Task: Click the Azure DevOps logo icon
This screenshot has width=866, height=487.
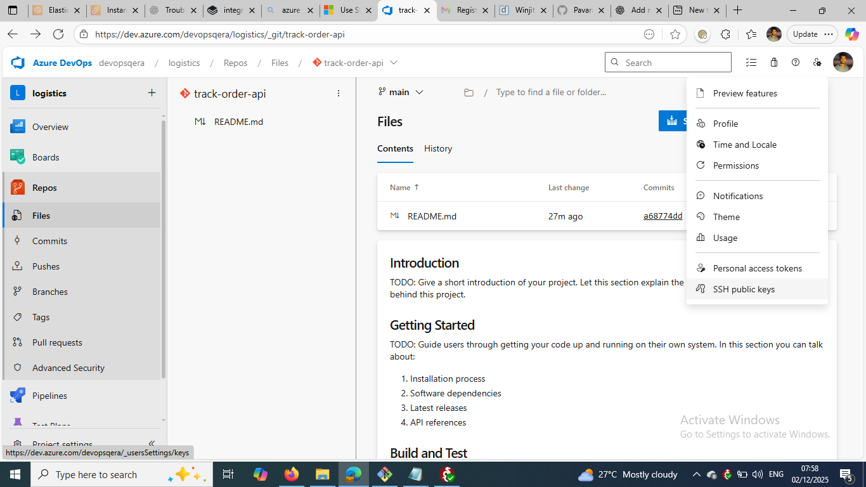Action: click(x=18, y=63)
